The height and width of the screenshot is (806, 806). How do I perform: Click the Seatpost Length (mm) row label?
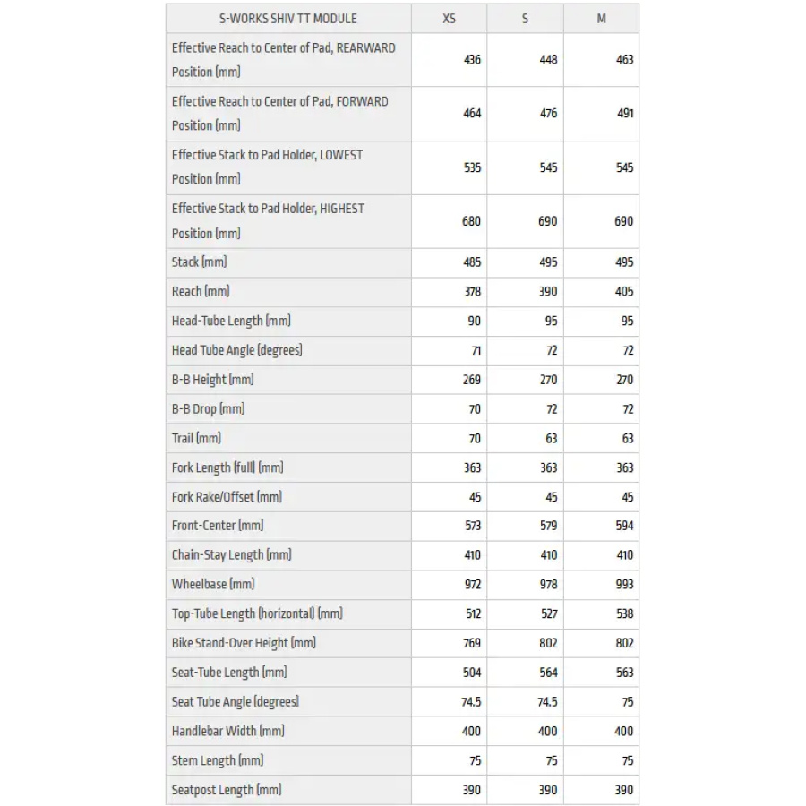point(227,790)
